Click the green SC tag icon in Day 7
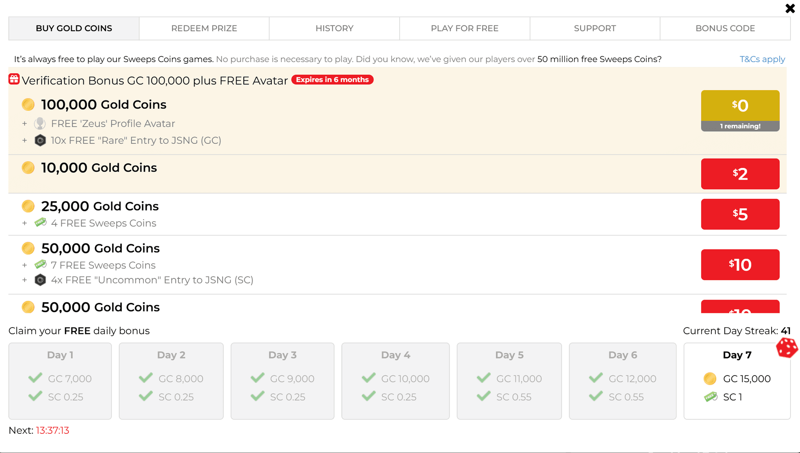This screenshot has width=800, height=453. (710, 397)
